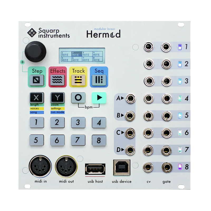Click the usb host port

pyautogui.click(x=95, y=169)
